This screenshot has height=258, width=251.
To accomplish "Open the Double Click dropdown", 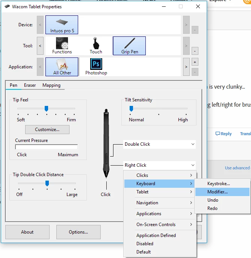I will [159, 144].
